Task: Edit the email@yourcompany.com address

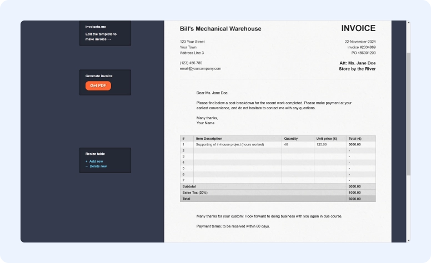Action: pyautogui.click(x=201, y=68)
